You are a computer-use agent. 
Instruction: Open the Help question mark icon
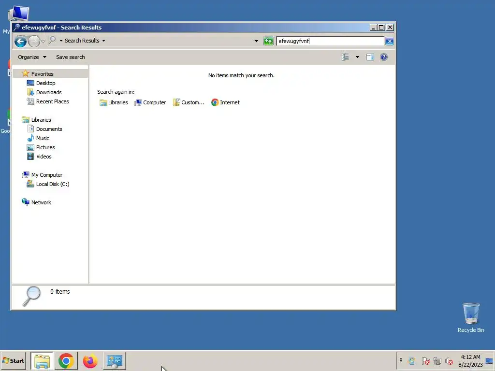click(x=384, y=57)
